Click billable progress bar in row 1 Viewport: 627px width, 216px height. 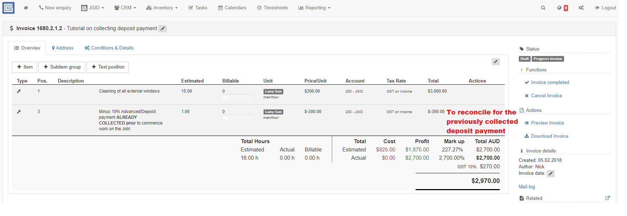[237, 97]
